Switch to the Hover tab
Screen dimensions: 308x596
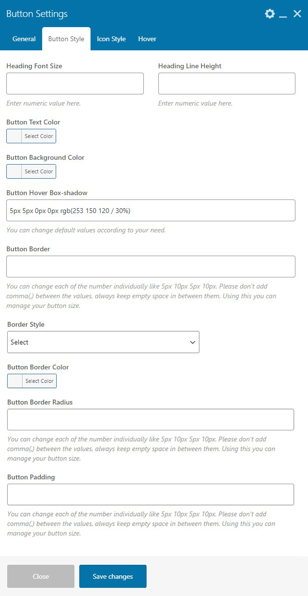147,39
